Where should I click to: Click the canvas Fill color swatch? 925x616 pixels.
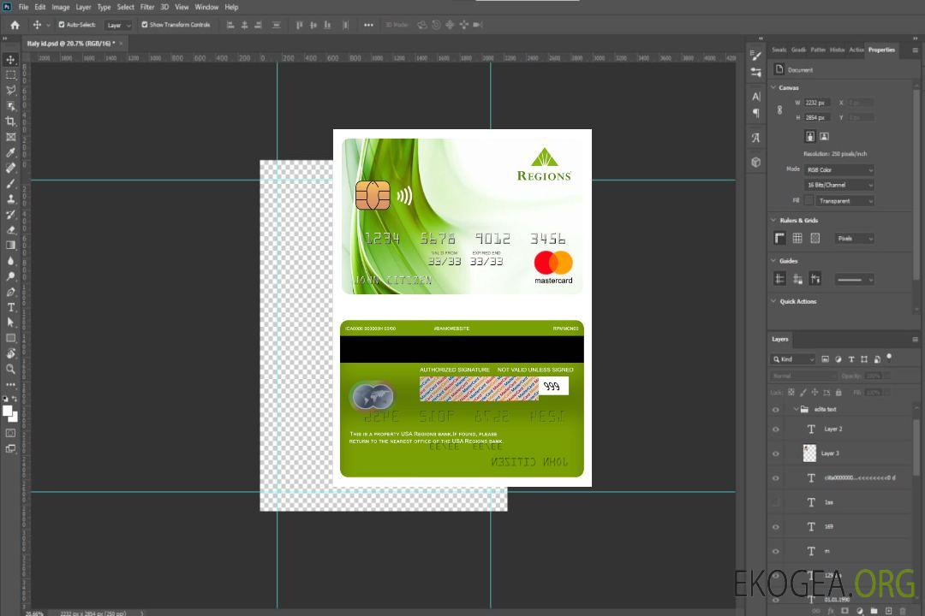pos(809,200)
